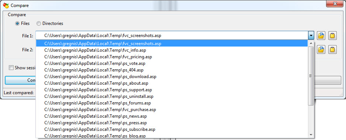This screenshot has height=140, width=346.
Task: Choose highlighted fvc_screenshots.asp list entry
Action: point(172,43)
